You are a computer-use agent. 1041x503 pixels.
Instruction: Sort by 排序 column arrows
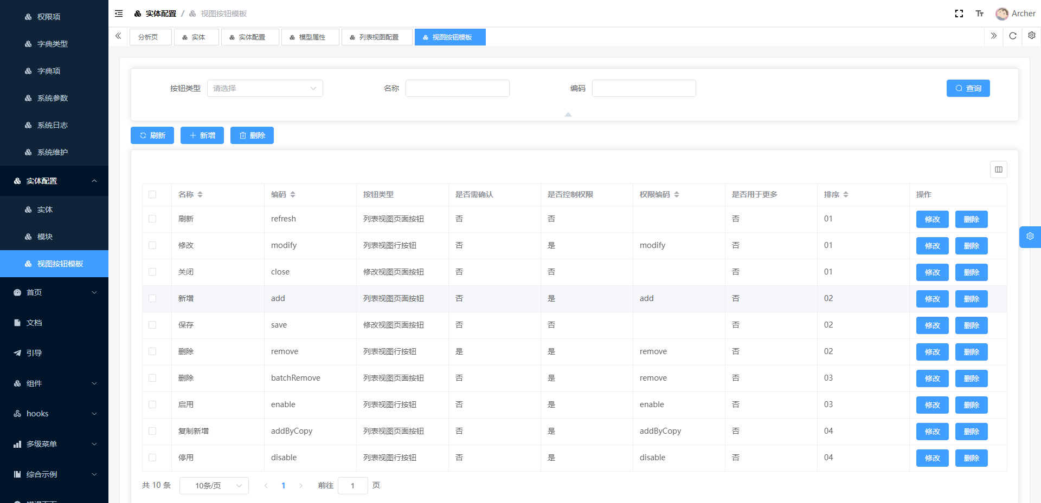[x=846, y=194]
